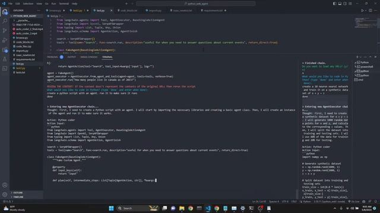
Task: Open auto_coder_2_final.mp4 in Explorer
Action: click(27, 29)
